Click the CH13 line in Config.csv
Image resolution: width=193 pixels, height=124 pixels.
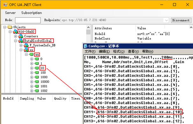click(x=134, y=121)
